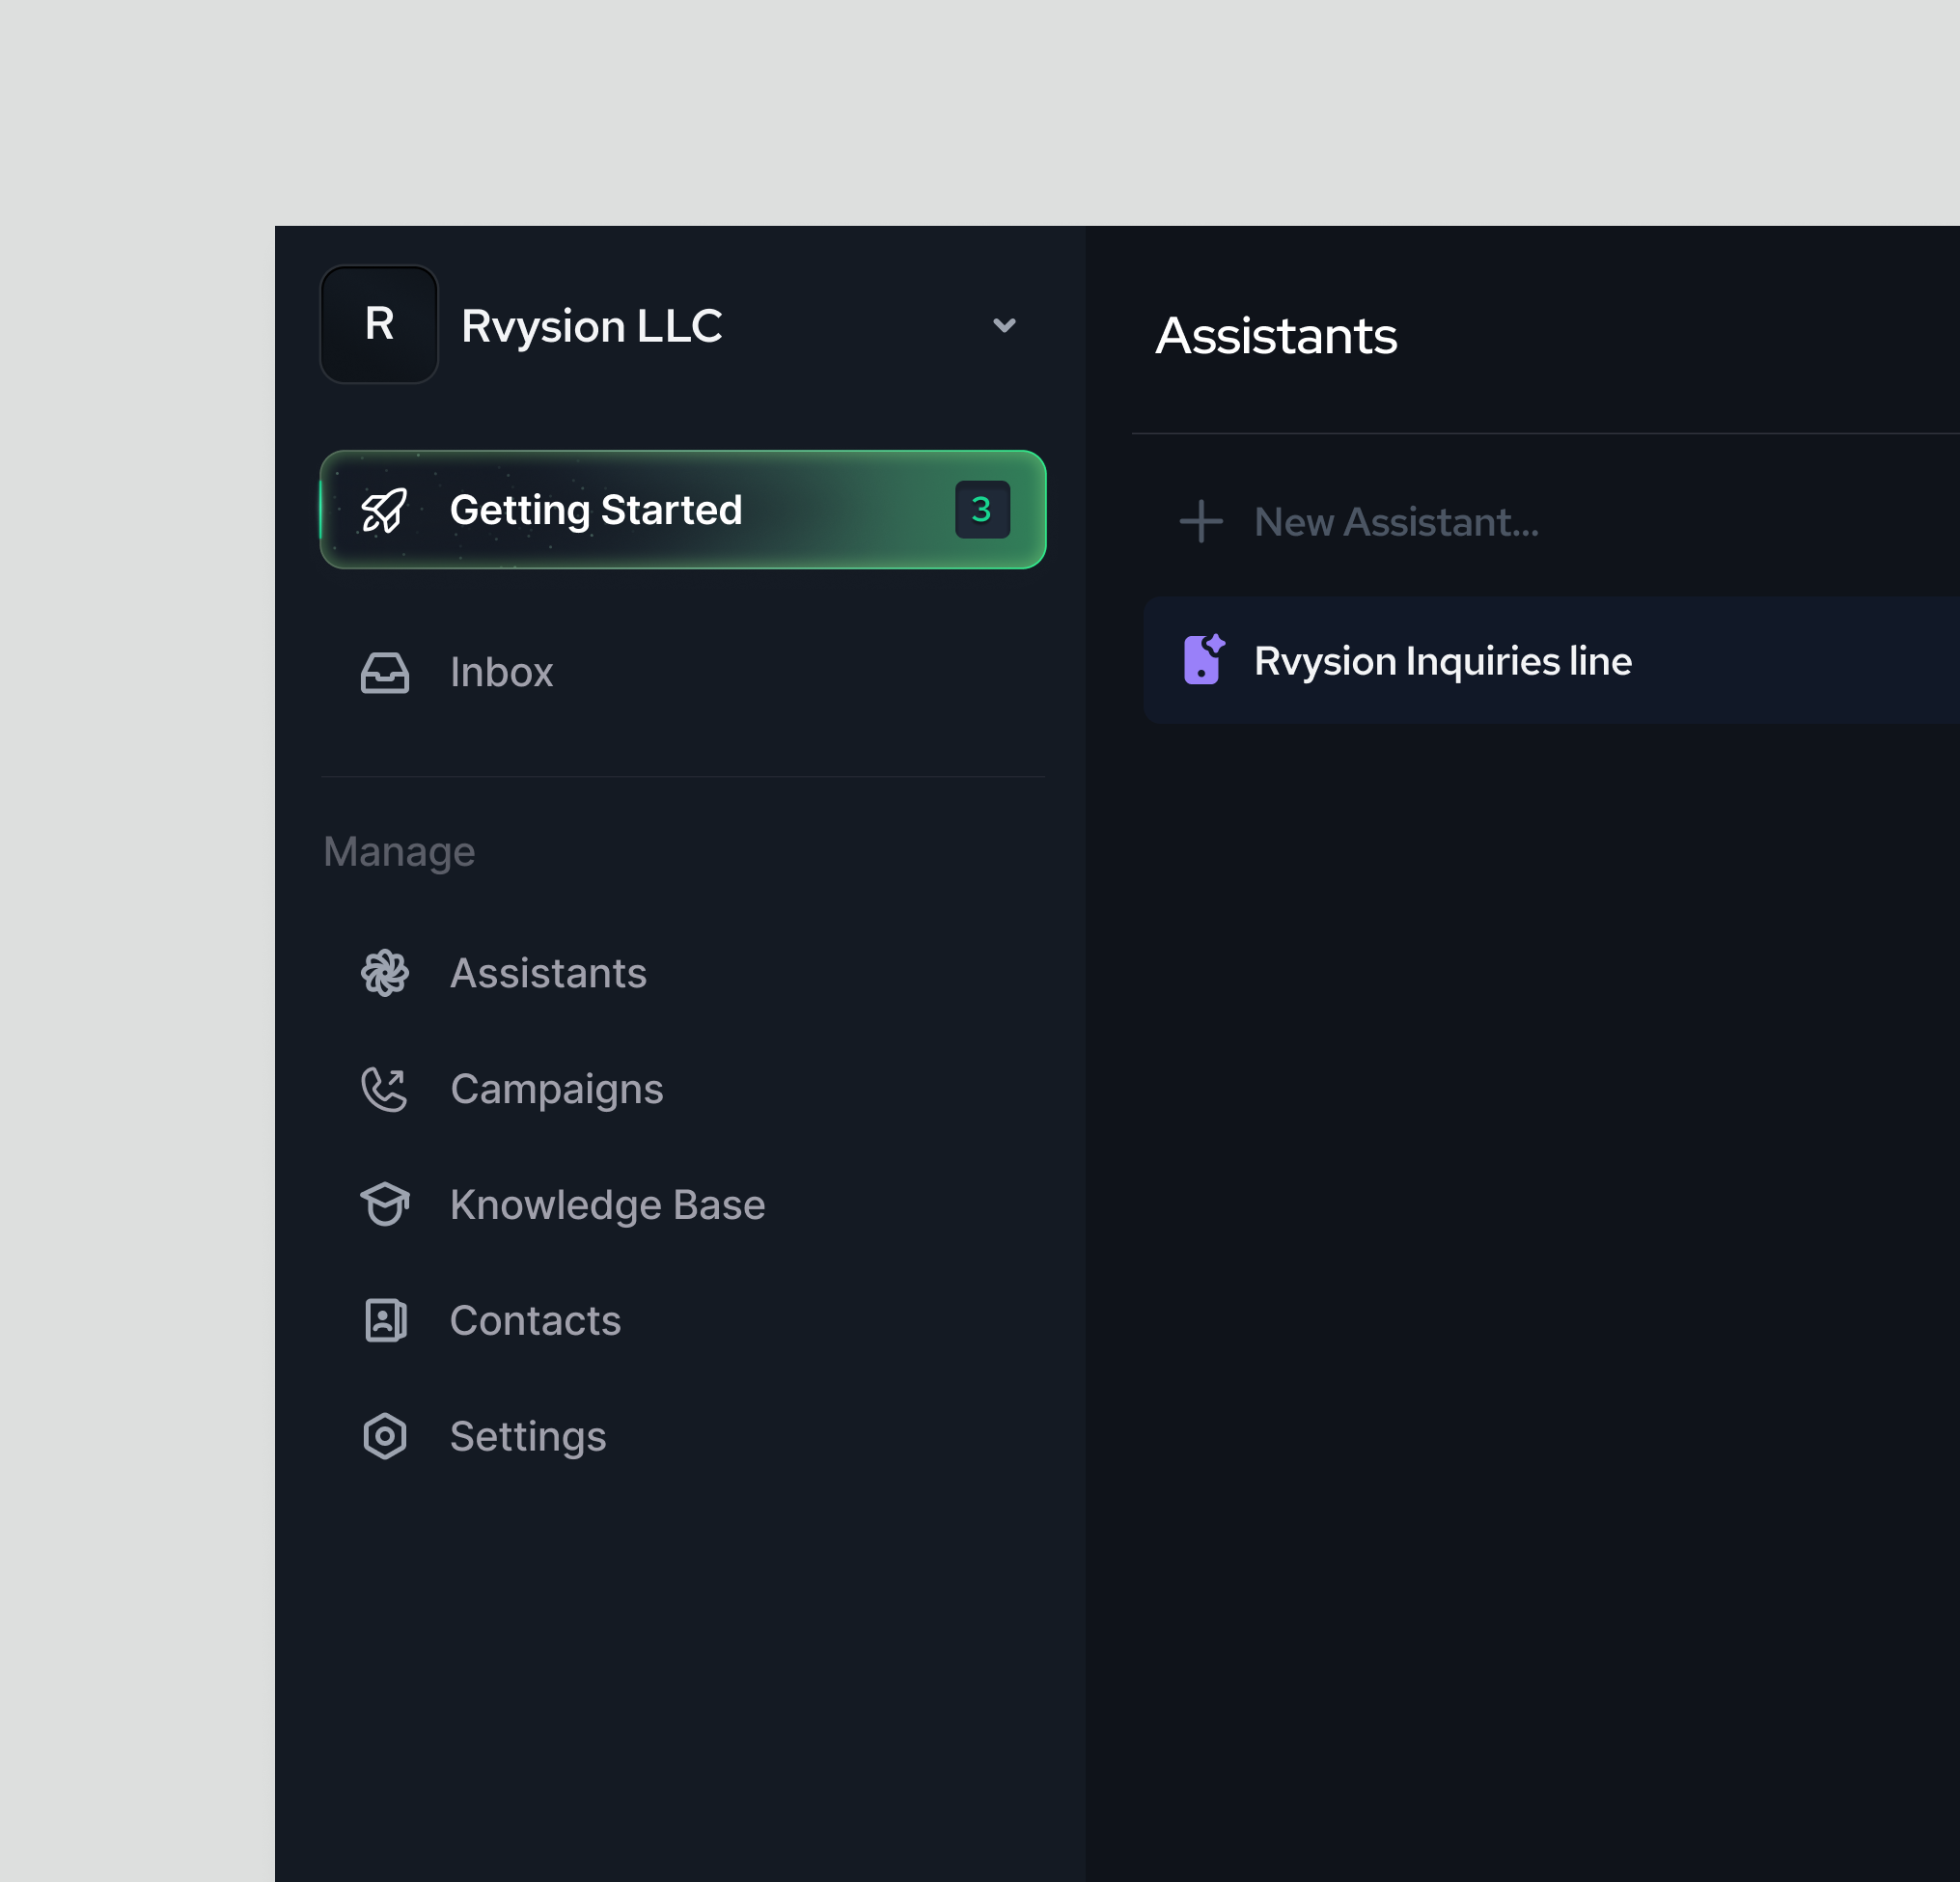Click the green badge showing 3 tasks

pyautogui.click(x=981, y=509)
